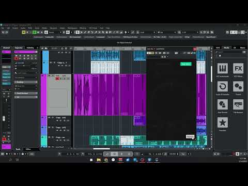Switch to the Inspector tab
This screenshot has height=186, width=248.
[19, 48]
